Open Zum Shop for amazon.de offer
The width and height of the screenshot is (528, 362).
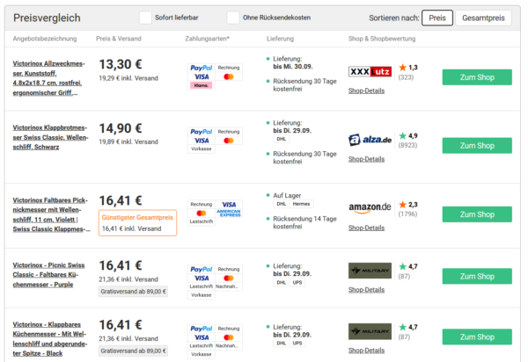477,214
